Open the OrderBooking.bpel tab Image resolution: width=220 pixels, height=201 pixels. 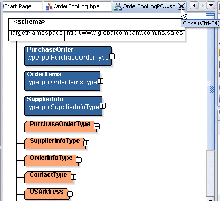(x=78, y=6)
